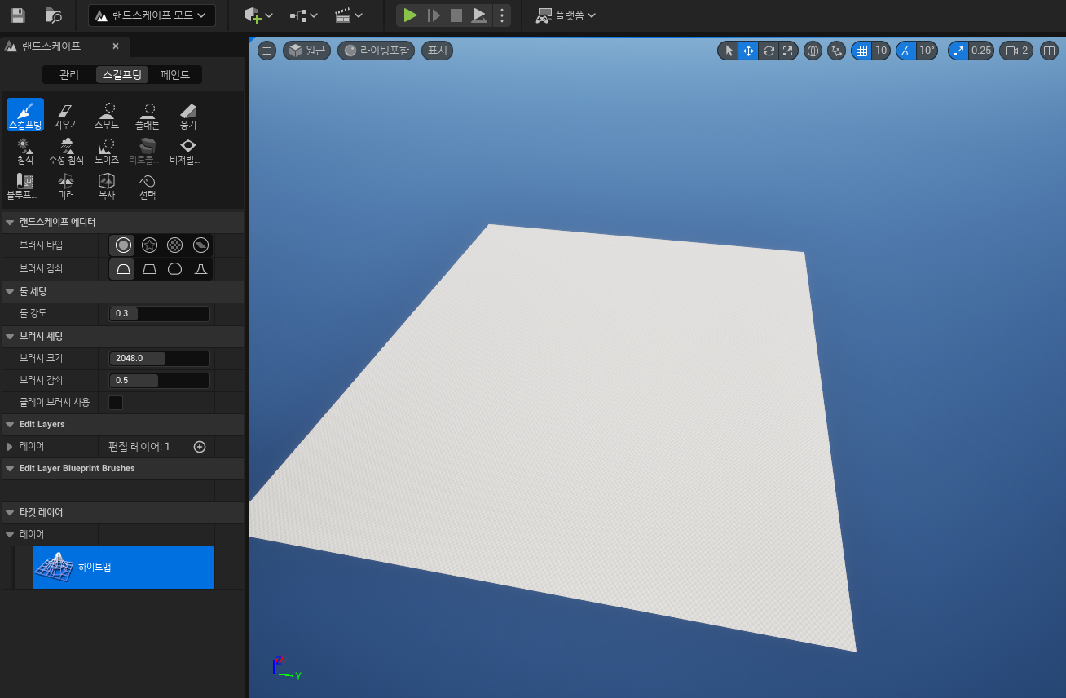The image size is (1066, 698).
Task: Open the 표시 show menu
Action: point(438,51)
